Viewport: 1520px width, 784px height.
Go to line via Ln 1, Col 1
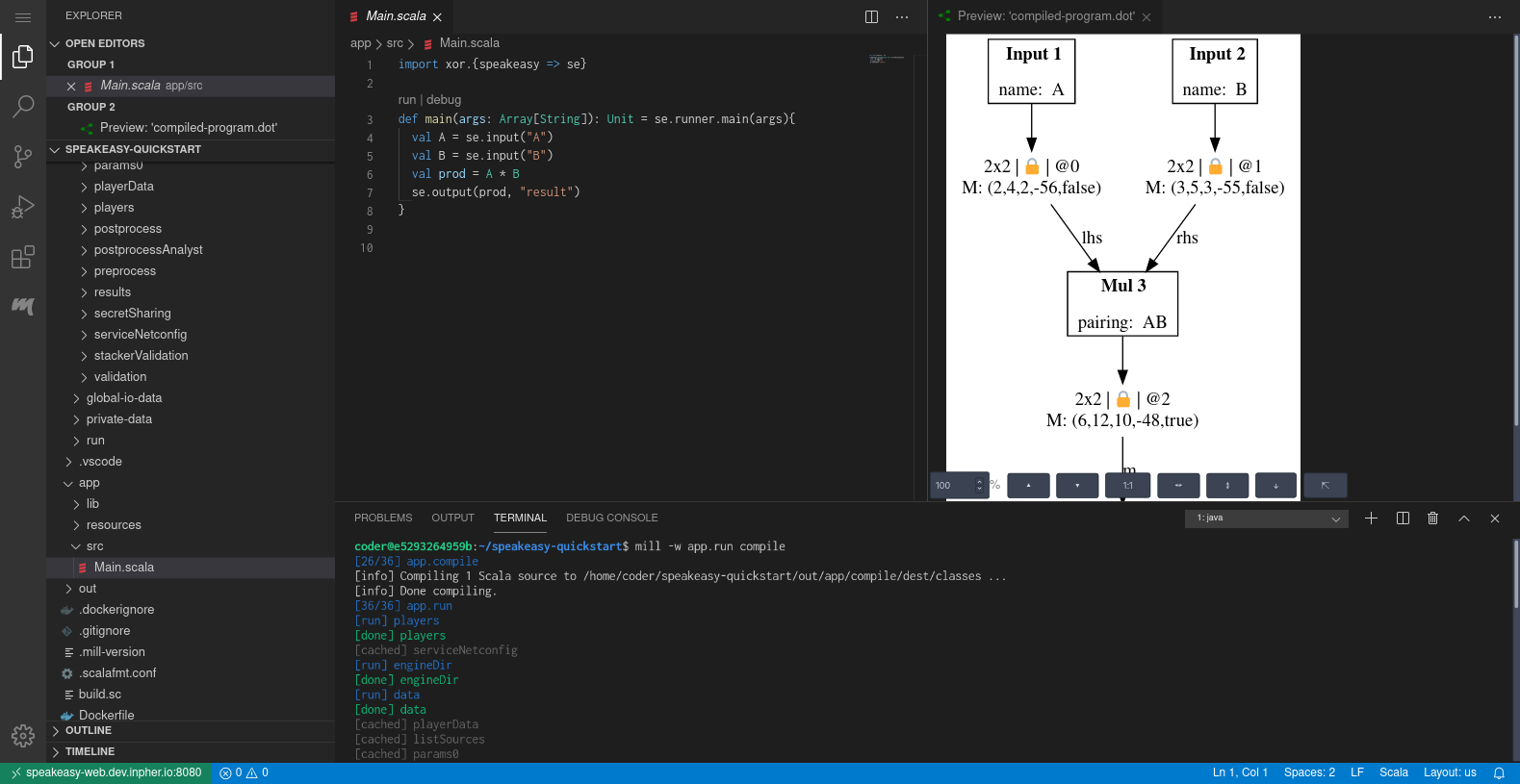click(1240, 773)
